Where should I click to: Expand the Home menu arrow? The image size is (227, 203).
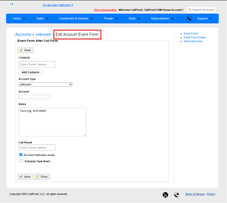coord(24,19)
